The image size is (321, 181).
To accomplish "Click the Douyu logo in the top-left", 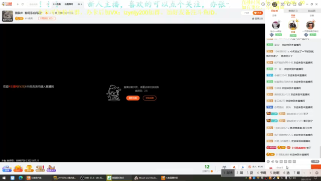I will [7, 4].
